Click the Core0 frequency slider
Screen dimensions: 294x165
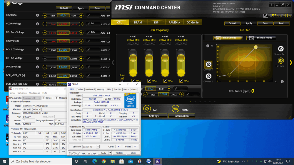[x=133, y=63]
